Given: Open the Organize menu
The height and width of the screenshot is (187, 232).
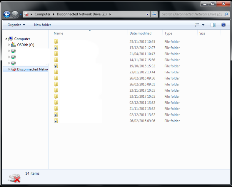Looking at the screenshot, I should pos(16,25).
